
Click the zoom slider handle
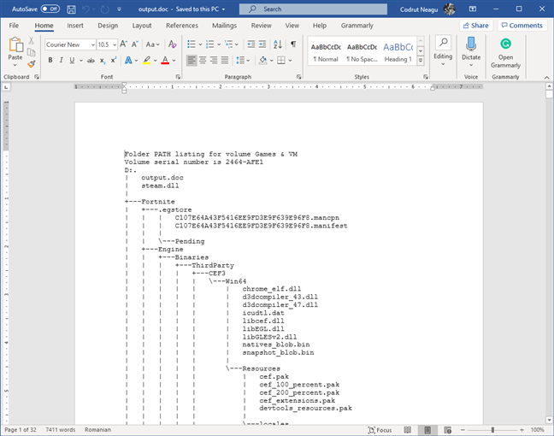[492, 430]
